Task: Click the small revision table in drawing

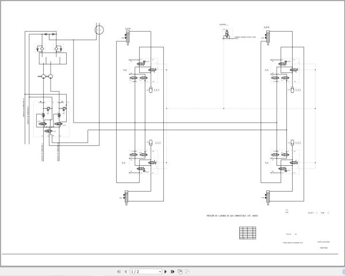Action: click(x=247, y=233)
